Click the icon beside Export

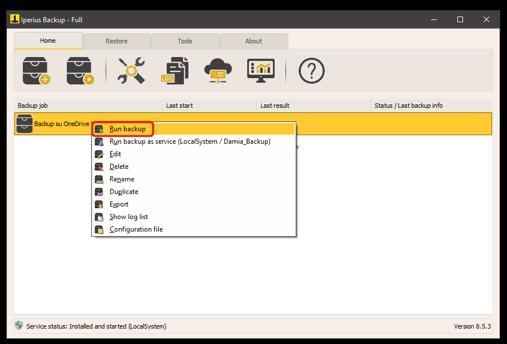(x=99, y=205)
